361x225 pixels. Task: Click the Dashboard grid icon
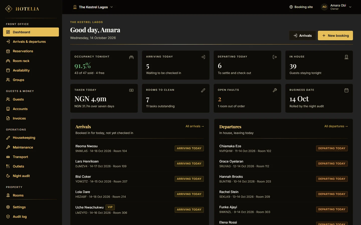click(x=8, y=32)
